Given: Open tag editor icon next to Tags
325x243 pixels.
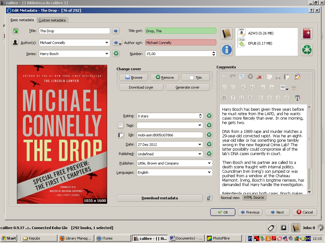Looking at the screenshot, I should [x=121, y=125].
